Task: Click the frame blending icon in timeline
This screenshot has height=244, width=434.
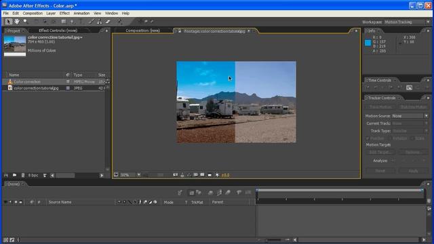Action: pyautogui.click(x=219, y=192)
